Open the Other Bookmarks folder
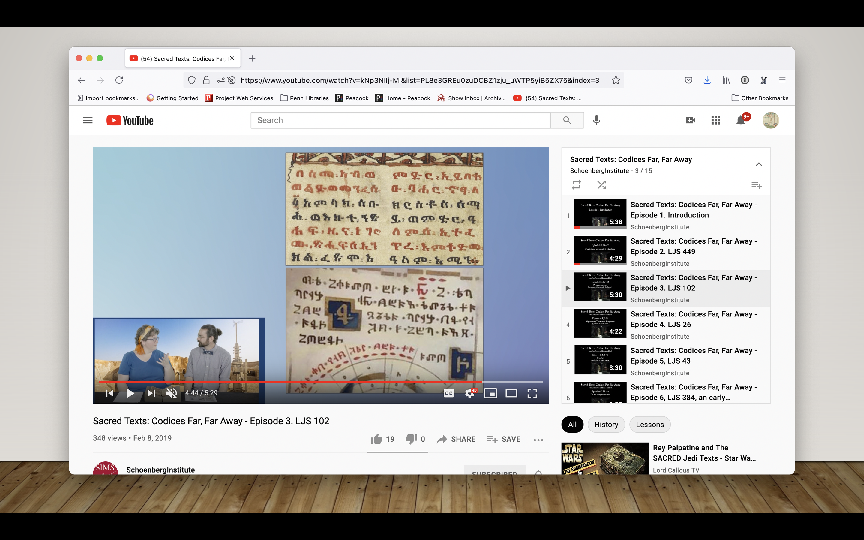The image size is (864, 540). point(760,98)
